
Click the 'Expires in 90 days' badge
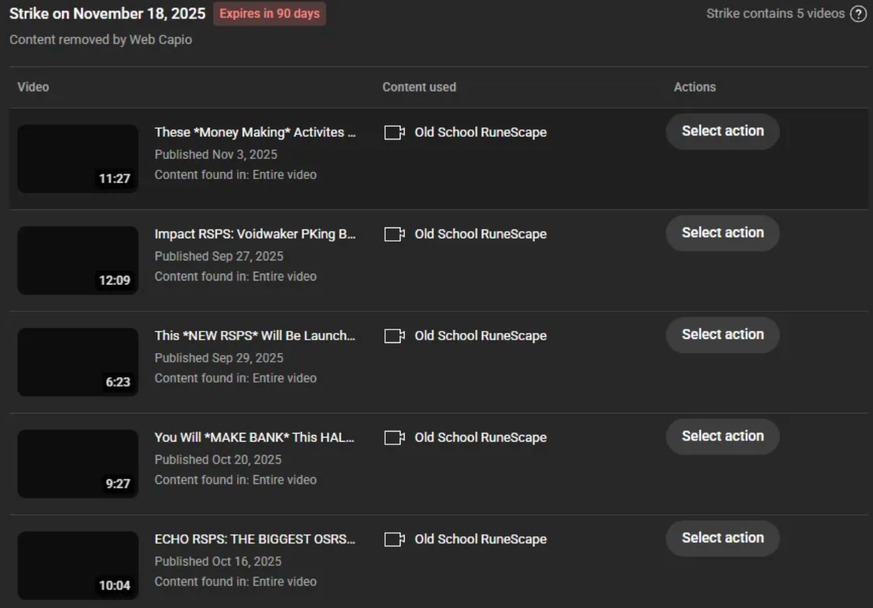coord(269,13)
